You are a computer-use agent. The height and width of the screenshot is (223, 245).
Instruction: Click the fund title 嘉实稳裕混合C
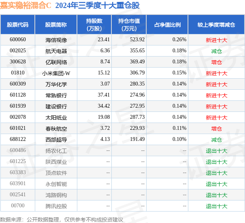coord(26,5)
